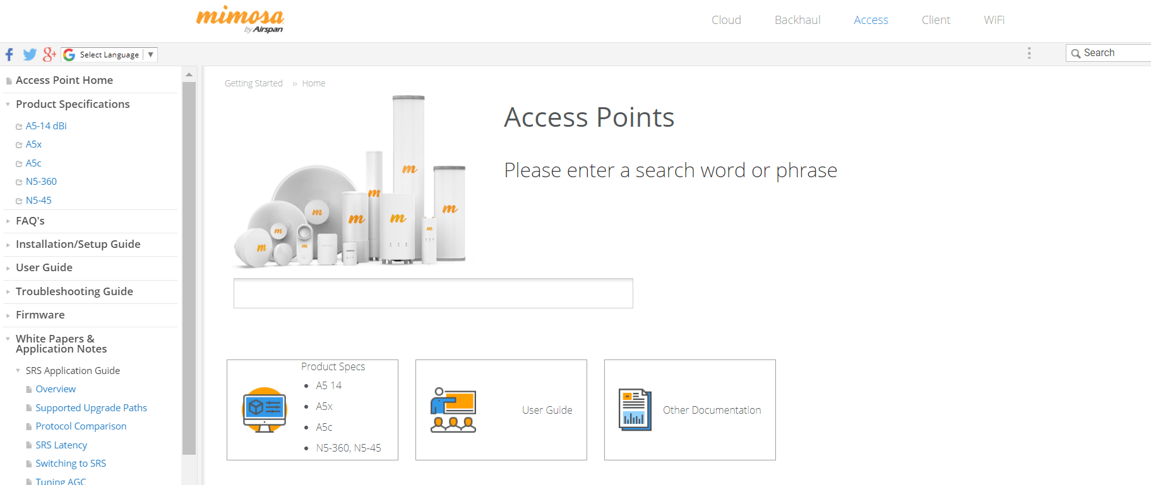Click the large search phrase input box
This screenshot has width=1151, height=485.
point(433,293)
